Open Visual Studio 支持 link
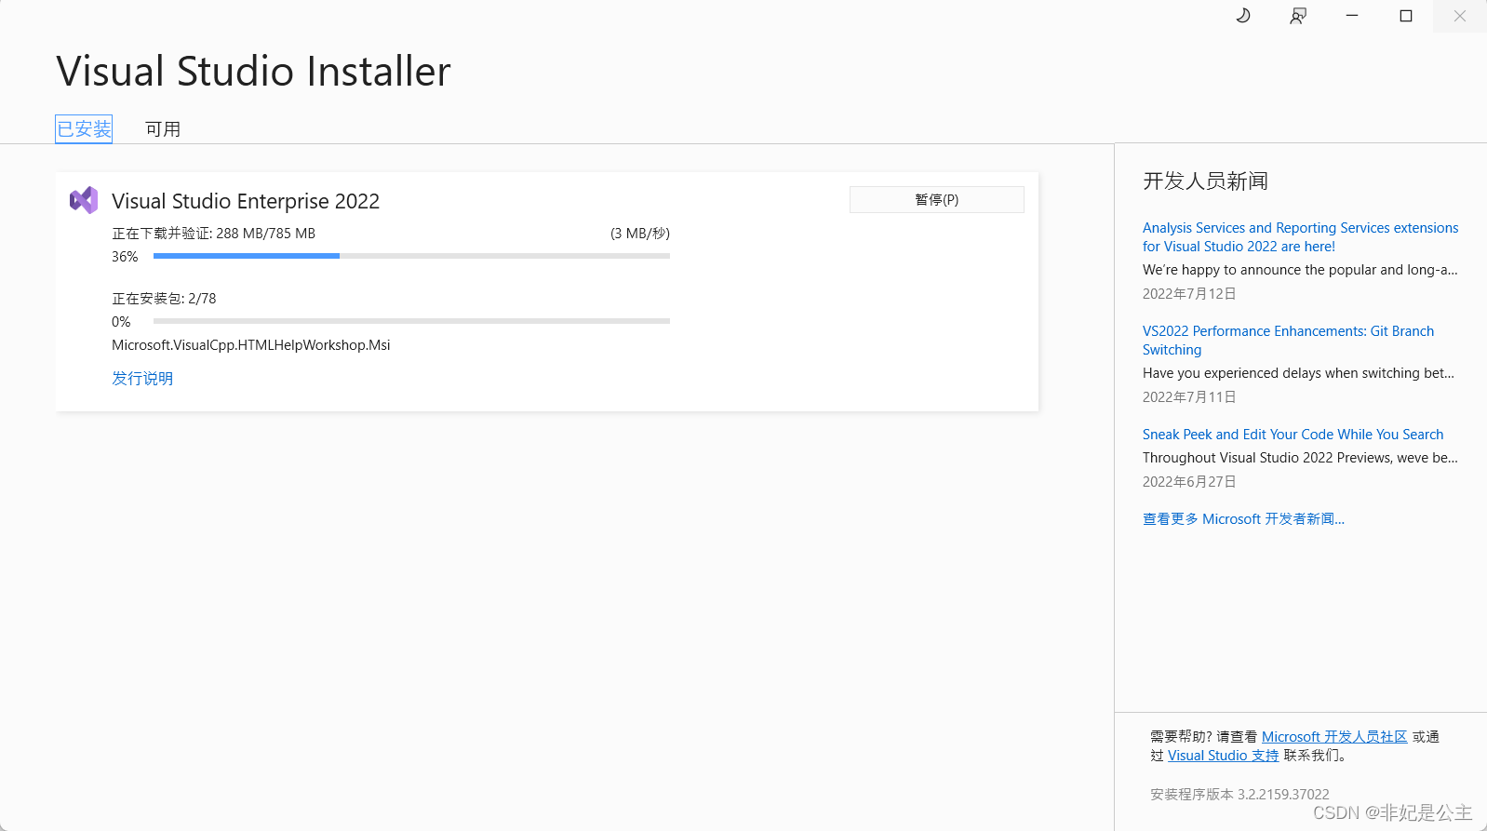This screenshot has width=1487, height=831. (x=1223, y=755)
